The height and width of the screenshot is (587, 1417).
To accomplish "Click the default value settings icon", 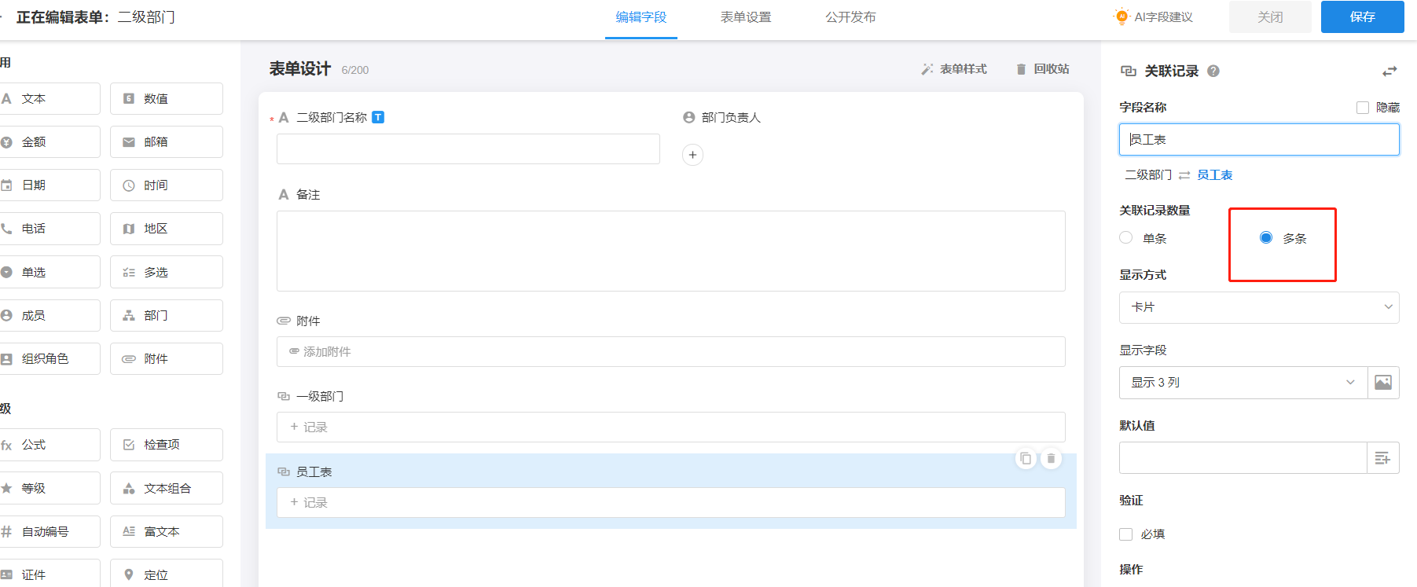I will pos(1382,458).
